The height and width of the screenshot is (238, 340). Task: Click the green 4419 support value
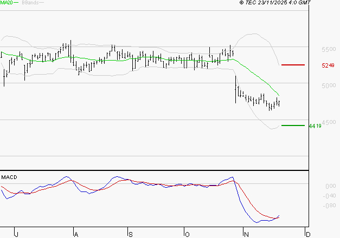pyautogui.click(x=315, y=126)
